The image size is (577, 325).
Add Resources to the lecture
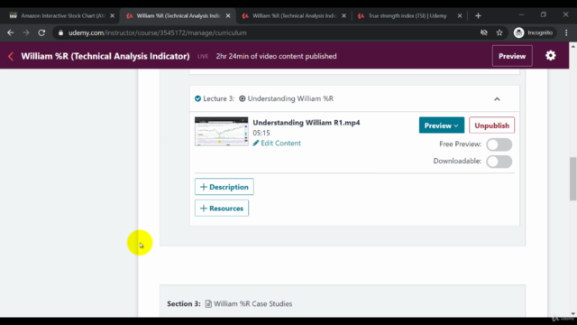click(x=222, y=209)
